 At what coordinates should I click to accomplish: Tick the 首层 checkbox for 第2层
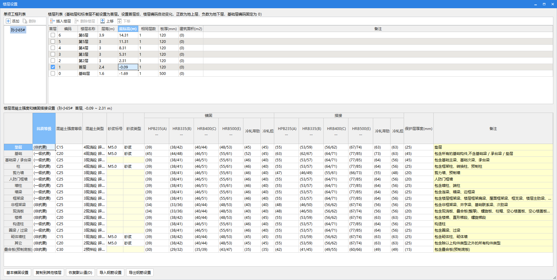[53, 61]
